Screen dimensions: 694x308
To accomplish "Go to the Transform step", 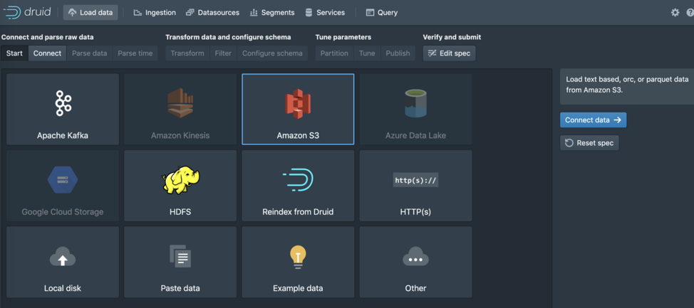I will 187,53.
